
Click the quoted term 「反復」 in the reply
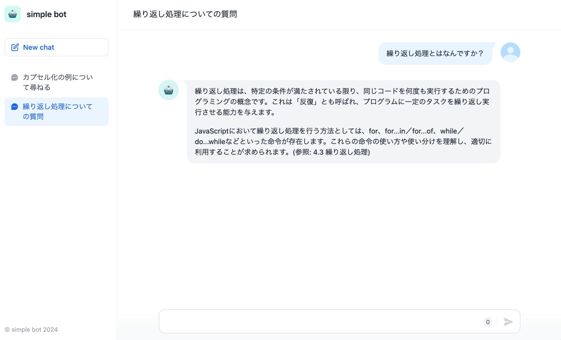tap(307, 102)
